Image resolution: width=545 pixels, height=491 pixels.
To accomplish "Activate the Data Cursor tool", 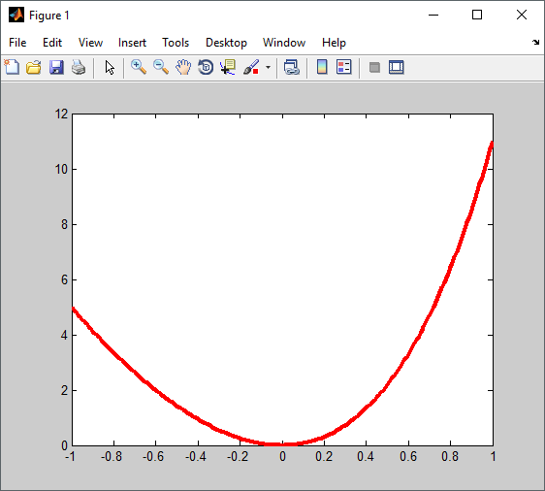I will pyautogui.click(x=228, y=67).
